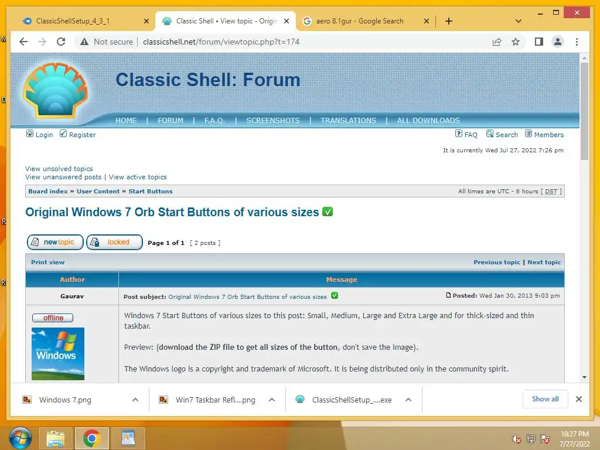The image size is (600, 450).
Task: Click Show all downloads
Action: [x=546, y=399]
